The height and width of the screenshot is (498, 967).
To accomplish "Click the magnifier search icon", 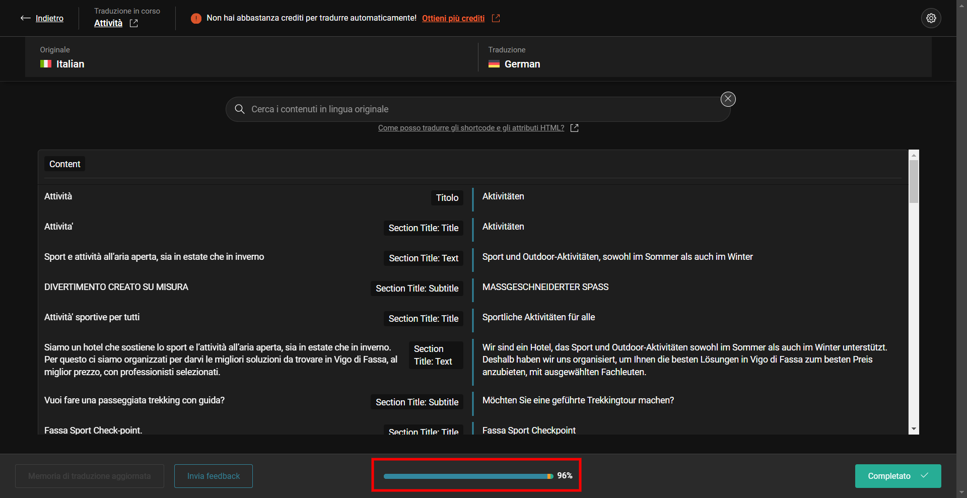I will [x=240, y=109].
